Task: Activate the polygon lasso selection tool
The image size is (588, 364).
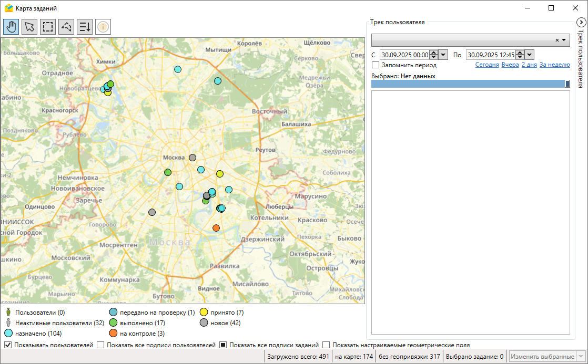Action: (x=66, y=26)
